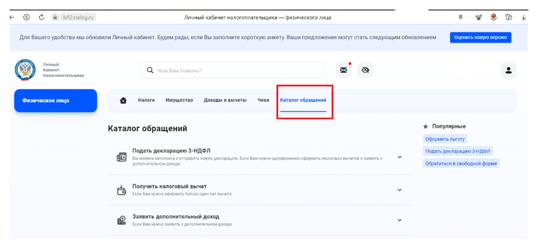The image size is (540, 250).
Task: Click the declaration document icon beside 3-НДФЛ
Action: tap(122, 157)
